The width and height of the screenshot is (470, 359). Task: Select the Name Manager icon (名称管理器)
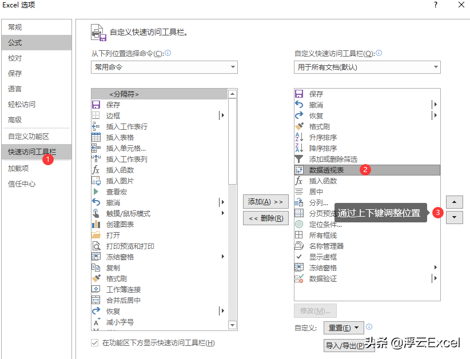pos(299,246)
